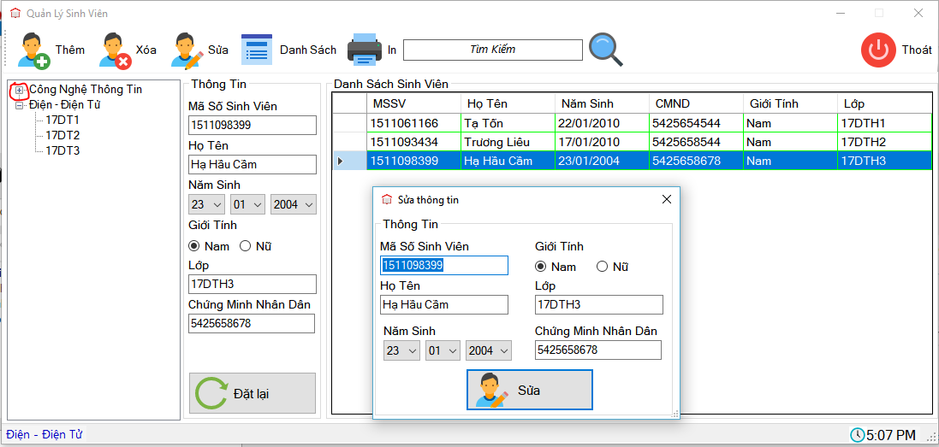Click the red Thoát power icon

point(877,50)
